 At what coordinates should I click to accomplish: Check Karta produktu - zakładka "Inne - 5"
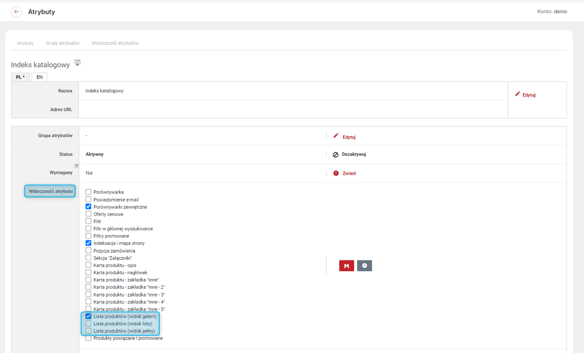pyautogui.click(x=89, y=309)
